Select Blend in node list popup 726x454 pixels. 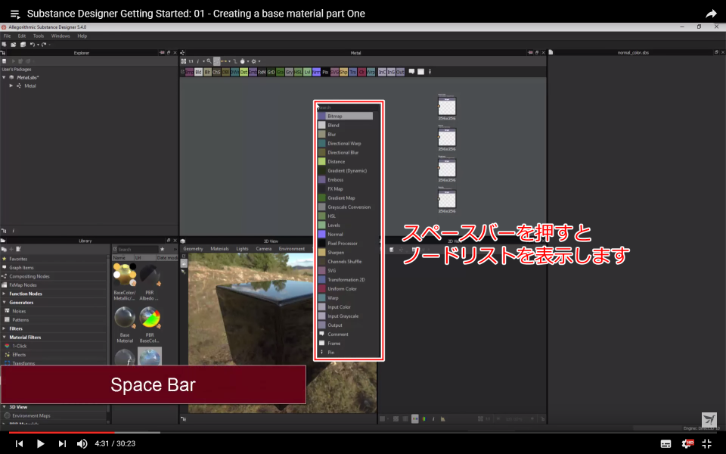345,125
